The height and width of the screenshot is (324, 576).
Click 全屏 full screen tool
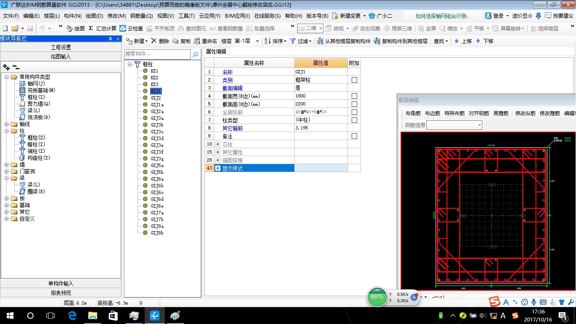click(427, 28)
